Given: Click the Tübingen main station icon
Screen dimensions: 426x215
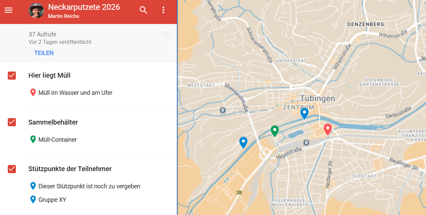Looking at the screenshot, I should point(306,142).
